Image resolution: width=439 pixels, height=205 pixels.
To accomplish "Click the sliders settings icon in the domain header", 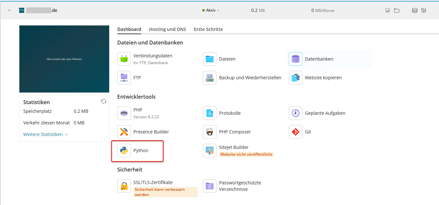I will 424,10.
